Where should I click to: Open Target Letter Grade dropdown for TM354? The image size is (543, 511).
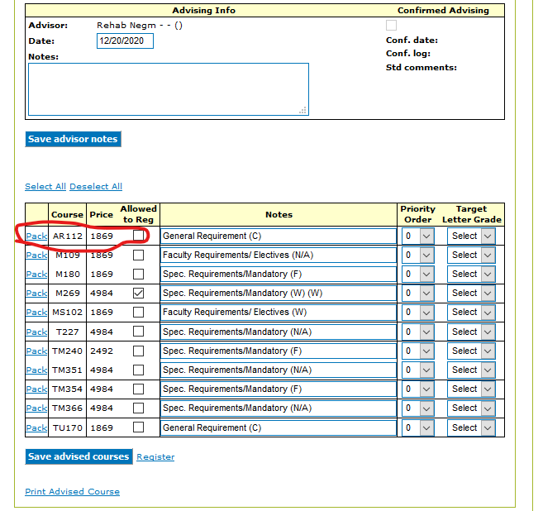(471, 389)
